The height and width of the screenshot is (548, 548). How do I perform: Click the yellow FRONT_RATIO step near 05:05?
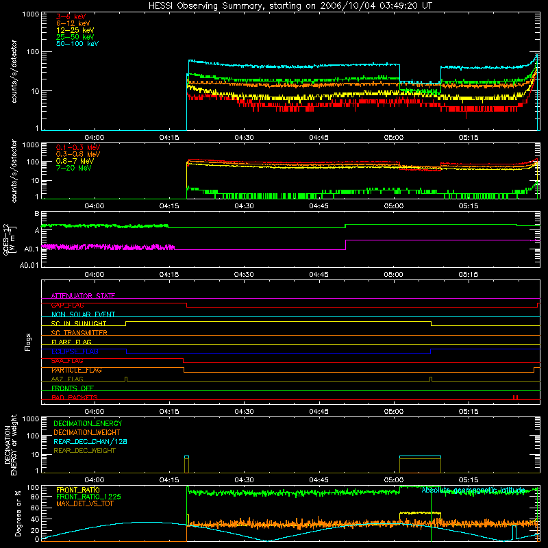coord(420,512)
